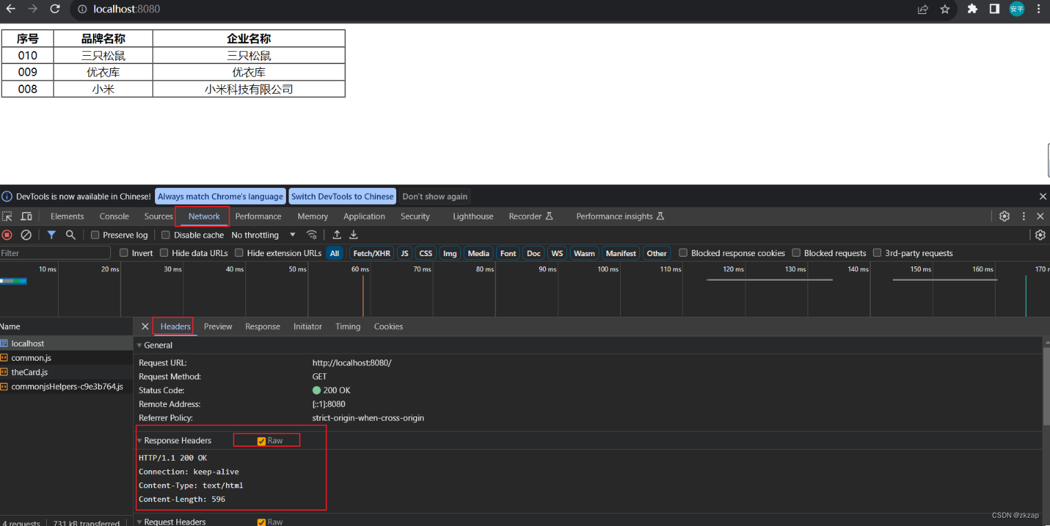
Task: Open the Sources tab
Action: (x=158, y=216)
